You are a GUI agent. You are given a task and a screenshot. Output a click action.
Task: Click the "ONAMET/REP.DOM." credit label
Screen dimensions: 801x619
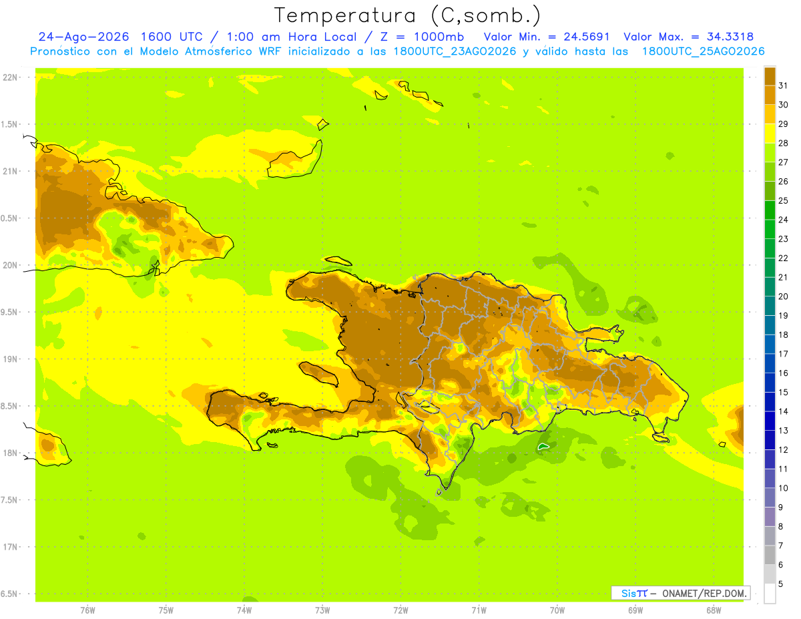tap(705, 593)
